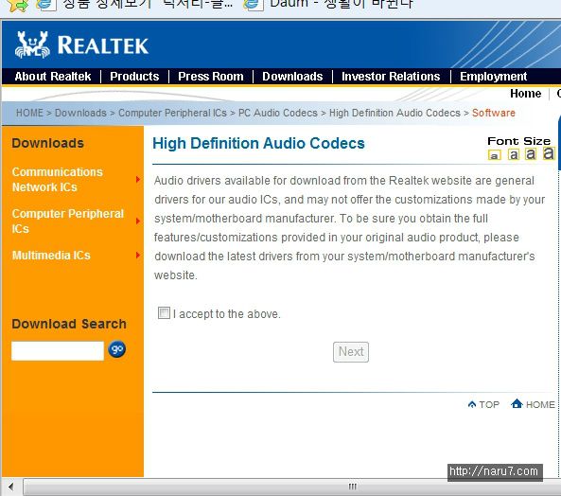The height and width of the screenshot is (496, 561).
Task: Open PC Audio Codecs breadcrumb link
Action: (x=277, y=113)
